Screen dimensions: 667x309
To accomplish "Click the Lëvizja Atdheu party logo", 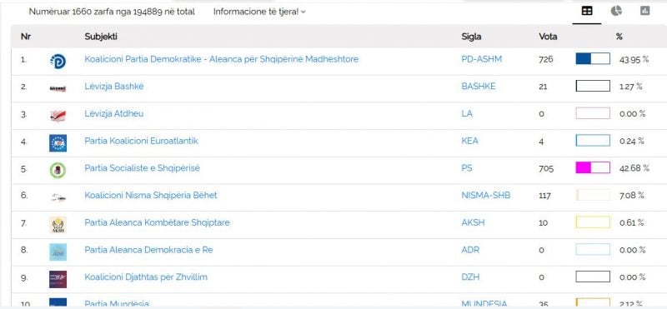I will 58,116.
